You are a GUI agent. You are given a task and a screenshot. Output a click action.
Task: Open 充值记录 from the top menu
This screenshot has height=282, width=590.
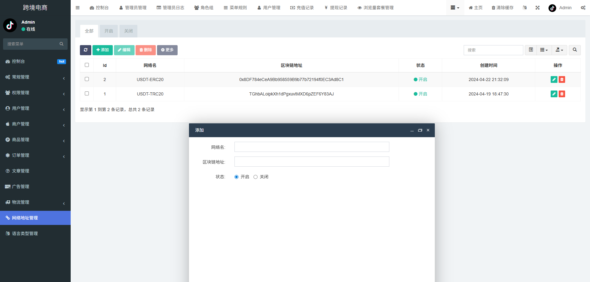(302, 8)
